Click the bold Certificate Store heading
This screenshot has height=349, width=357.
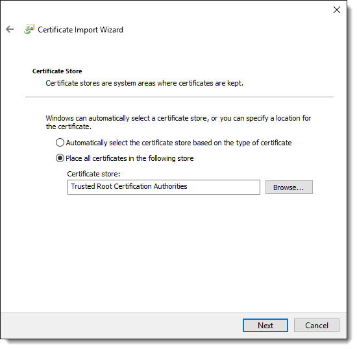(x=57, y=71)
